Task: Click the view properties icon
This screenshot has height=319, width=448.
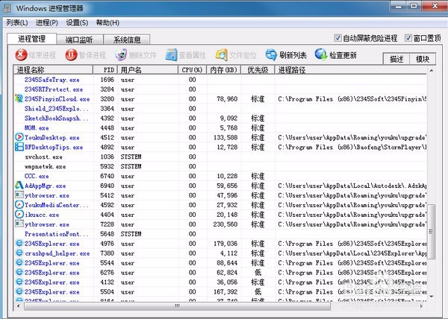Action: pos(171,55)
